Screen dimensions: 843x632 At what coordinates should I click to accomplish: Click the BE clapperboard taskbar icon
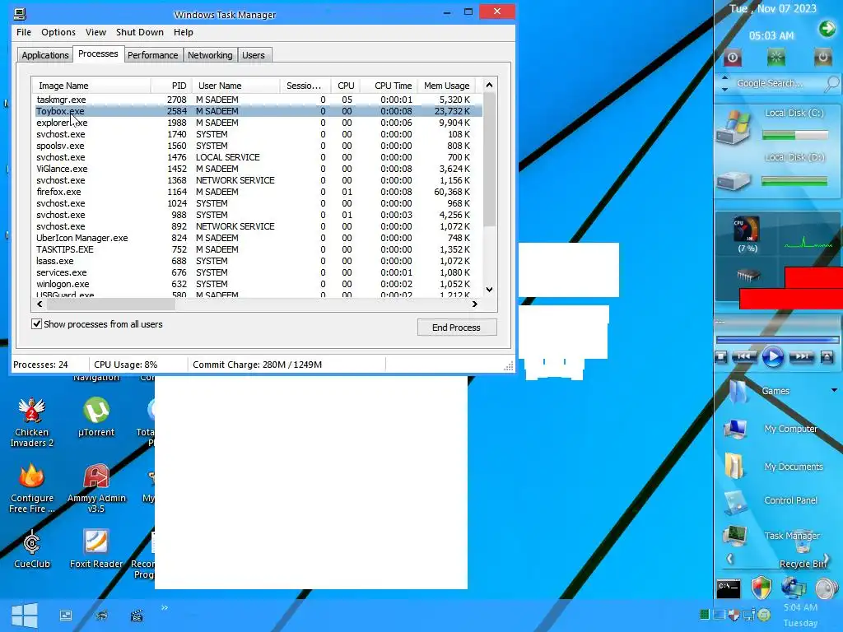(x=137, y=616)
